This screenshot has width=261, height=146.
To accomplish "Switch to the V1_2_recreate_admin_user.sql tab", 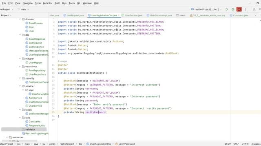I will [208, 15].
